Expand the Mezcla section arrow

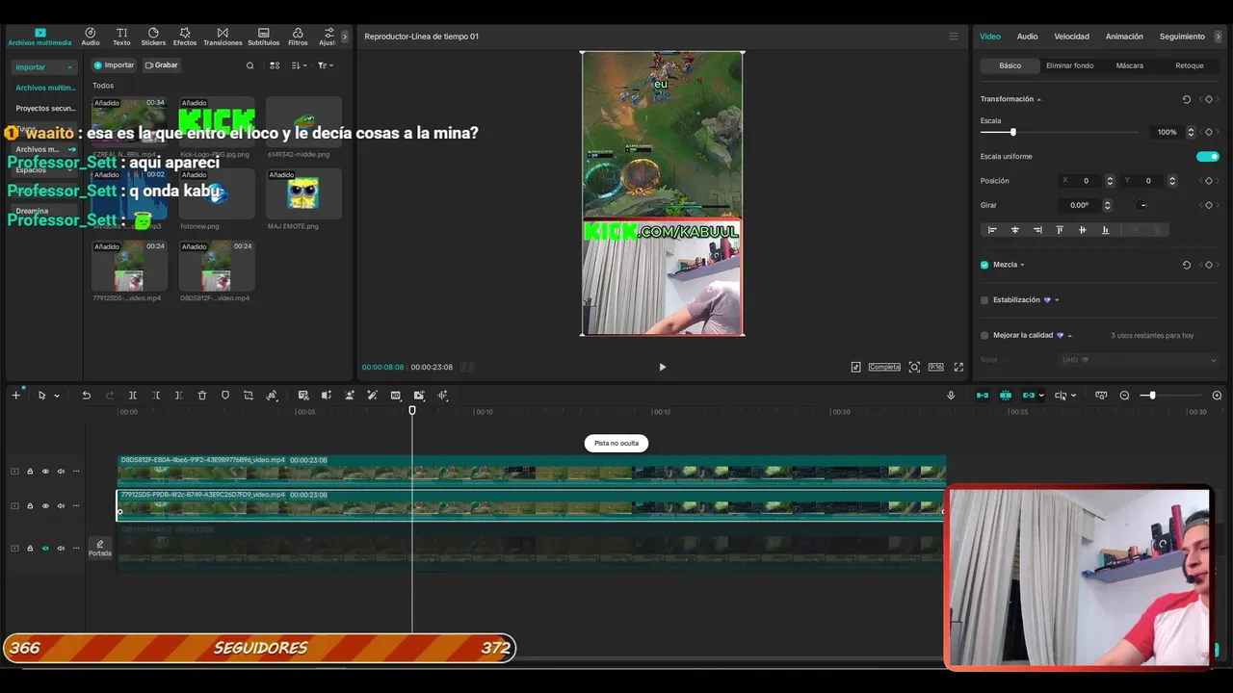click(1022, 265)
